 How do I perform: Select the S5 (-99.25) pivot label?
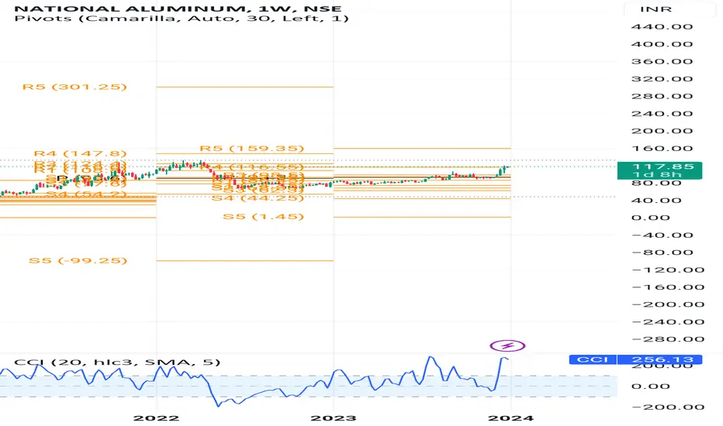78,261
